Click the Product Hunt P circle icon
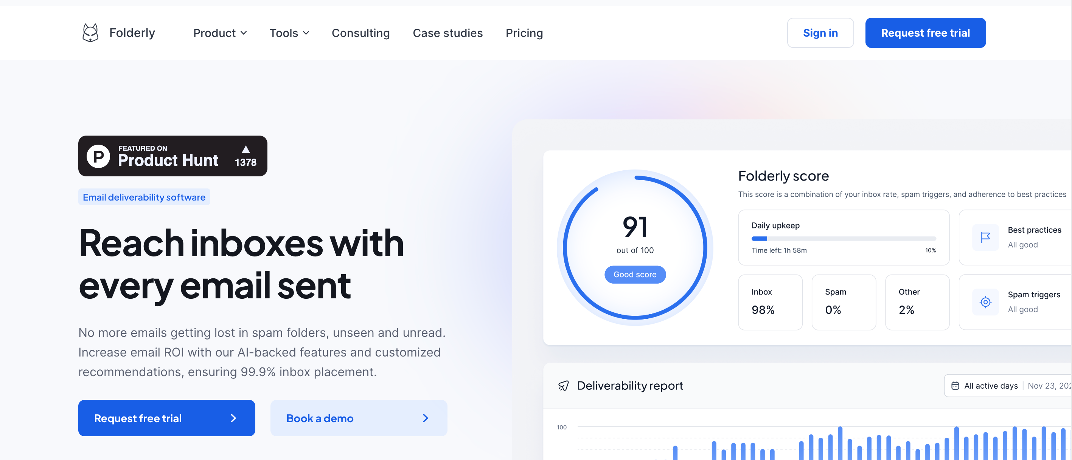Screen dimensions: 1072x460 (x=98, y=156)
